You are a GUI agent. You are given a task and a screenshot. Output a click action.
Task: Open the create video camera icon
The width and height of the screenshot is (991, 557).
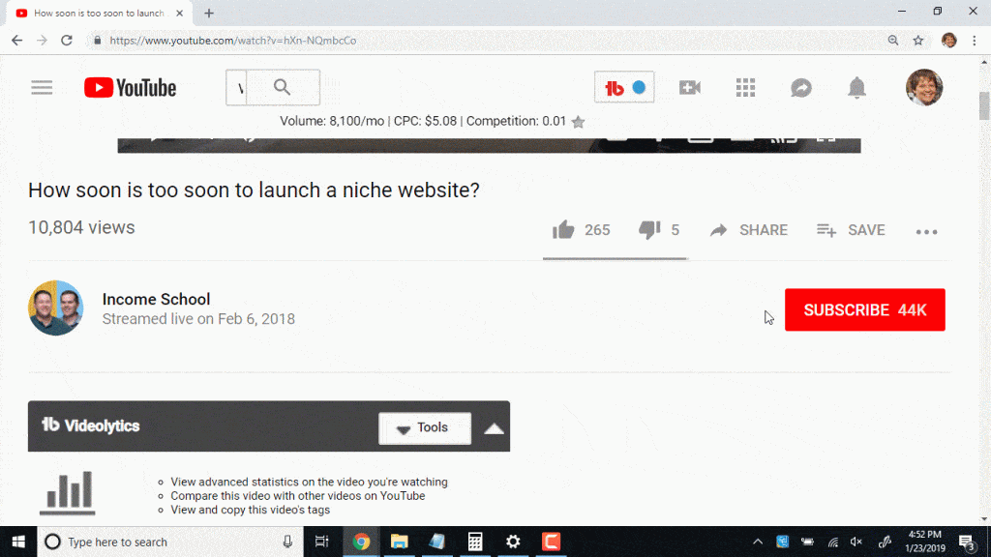[689, 88]
